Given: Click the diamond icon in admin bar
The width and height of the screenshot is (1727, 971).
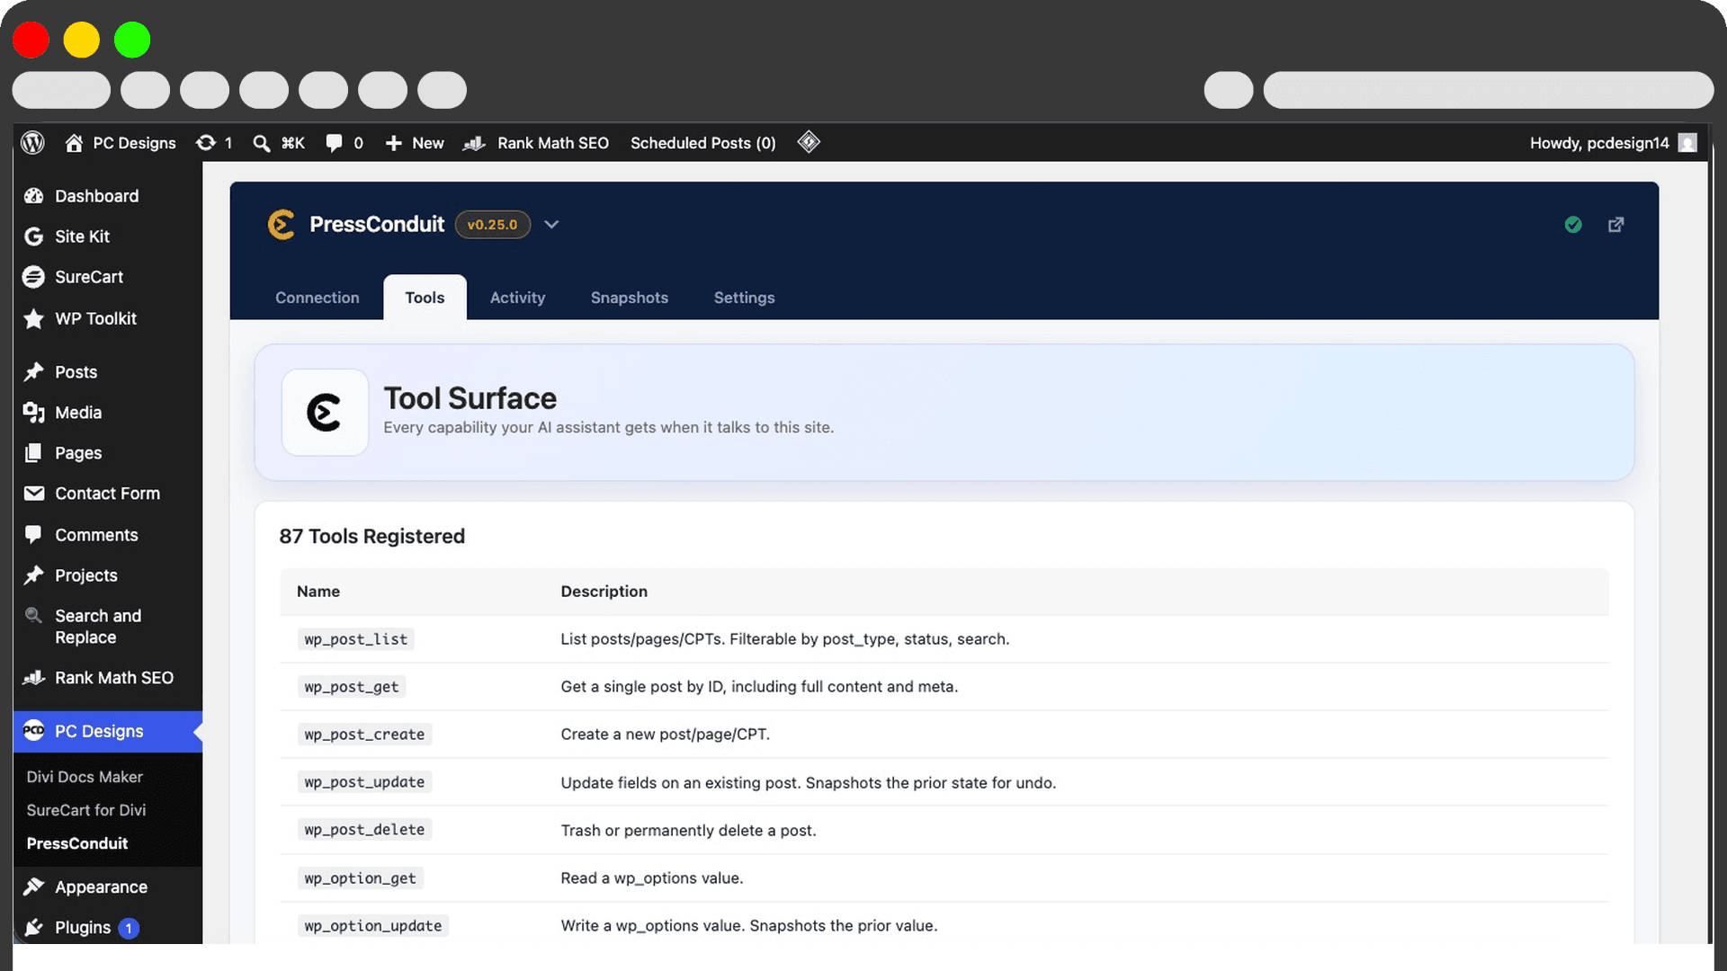Looking at the screenshot, I should pyautogui.click(x=809, y=142).
